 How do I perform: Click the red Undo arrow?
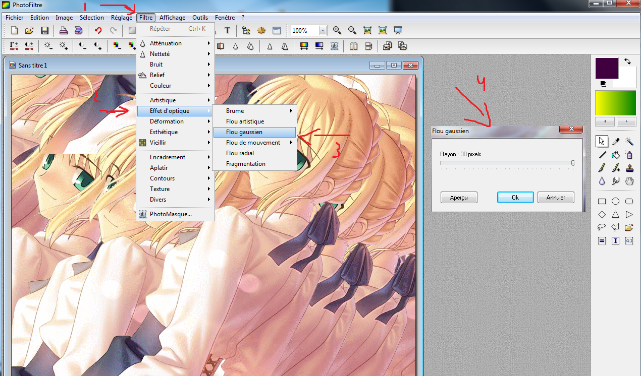point(98,30)
